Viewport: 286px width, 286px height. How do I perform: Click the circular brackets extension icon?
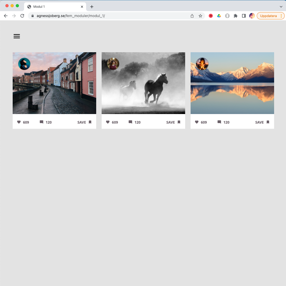[227, 16]
